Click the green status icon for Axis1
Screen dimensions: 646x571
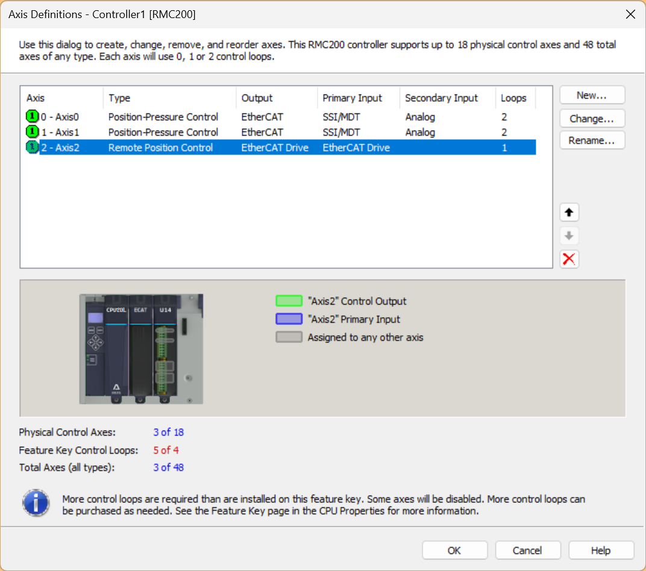(32, 132)
